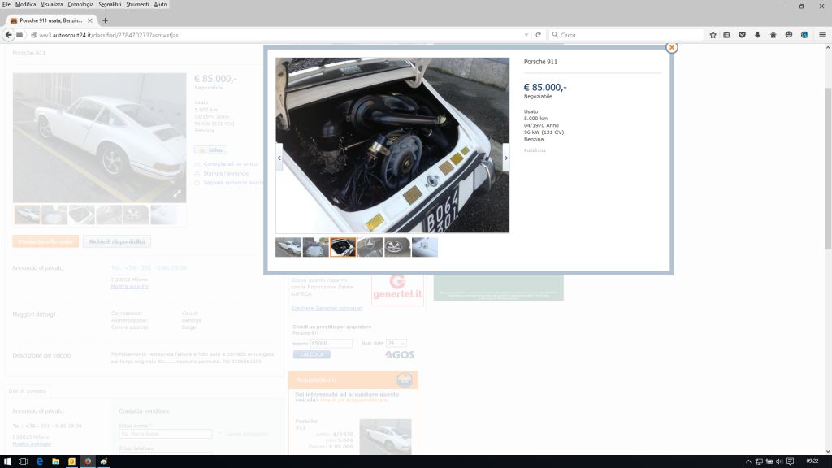
Task: Click the 'Pubblicità' label in the lightbox
Action: (535, 150)
